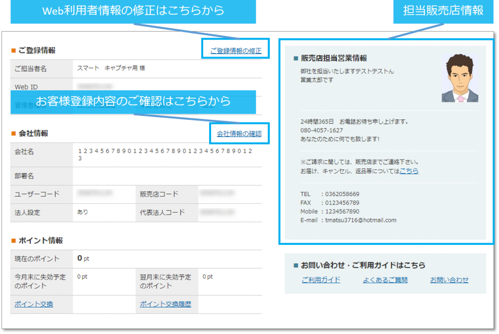Click the E-mail address tmatsu3716@hotmail.com
Screen dimensions: 499x334
(x=361, y=220)
